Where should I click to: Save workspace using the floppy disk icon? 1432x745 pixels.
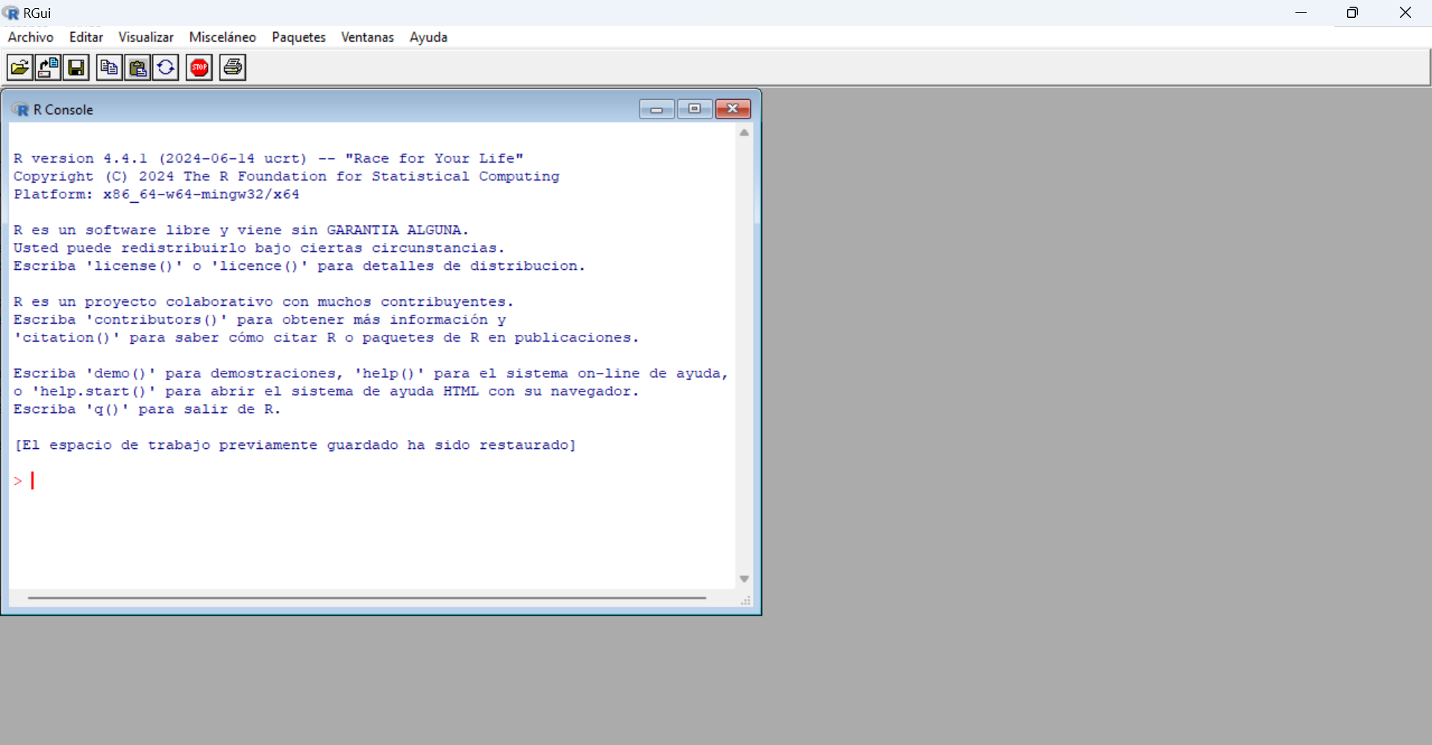click(x=76, y=68)
